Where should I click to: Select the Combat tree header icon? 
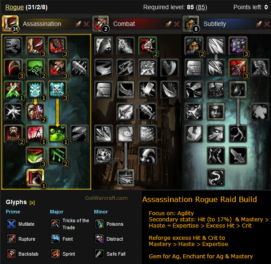click(x=100, y=24)
